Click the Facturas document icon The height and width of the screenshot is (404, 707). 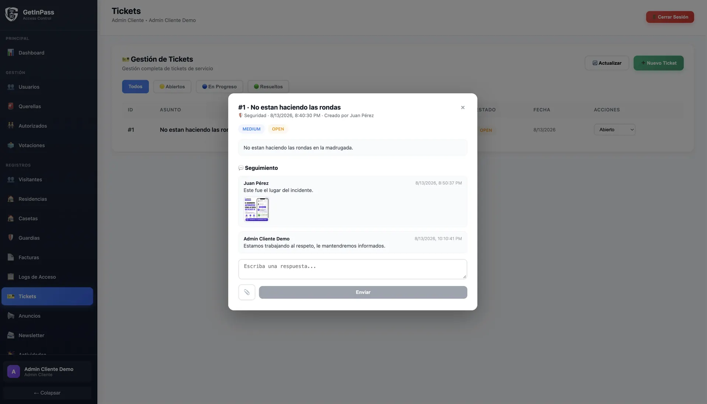click(x=11, y=257)
